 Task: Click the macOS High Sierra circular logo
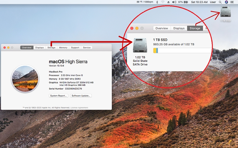[x=25, y=79]
